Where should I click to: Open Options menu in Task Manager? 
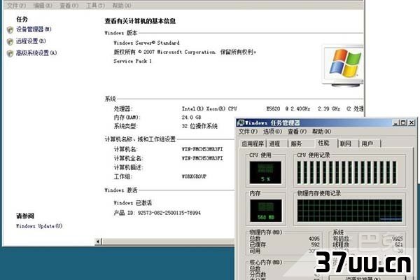pyautogui.click(x=272, y=132)
